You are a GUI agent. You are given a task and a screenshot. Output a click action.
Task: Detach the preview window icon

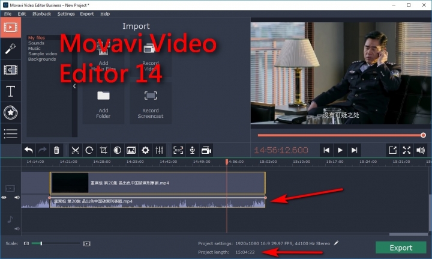[x=392, y=150]
